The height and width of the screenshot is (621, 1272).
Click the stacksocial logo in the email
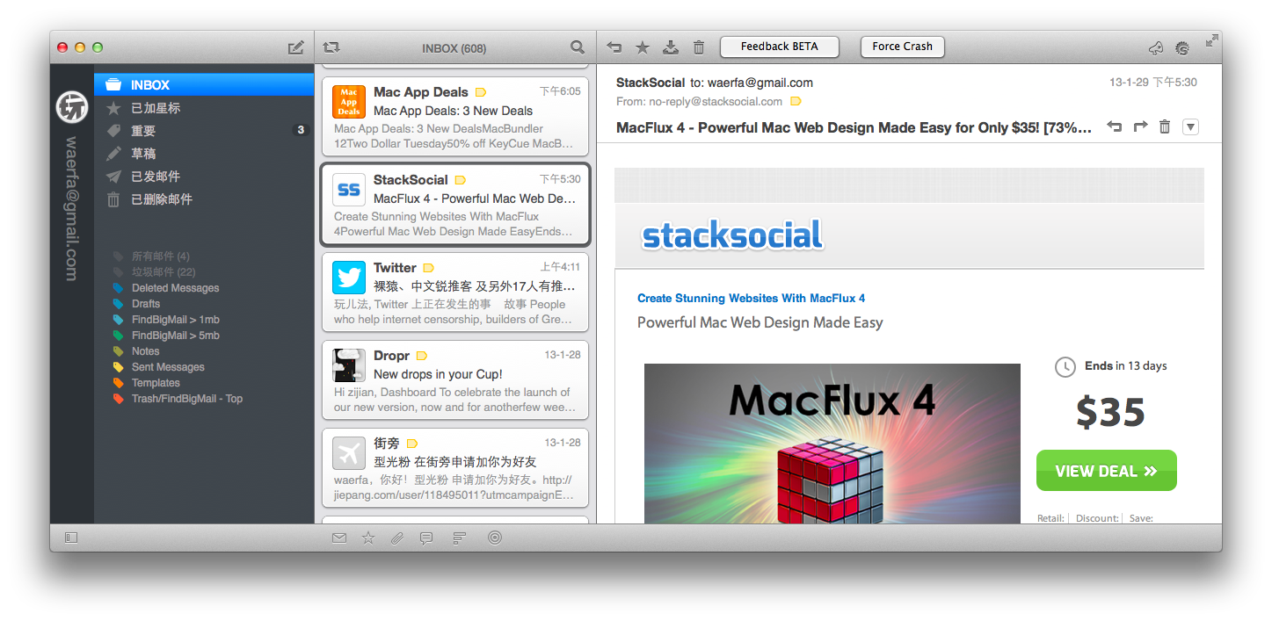pos(733,235)
